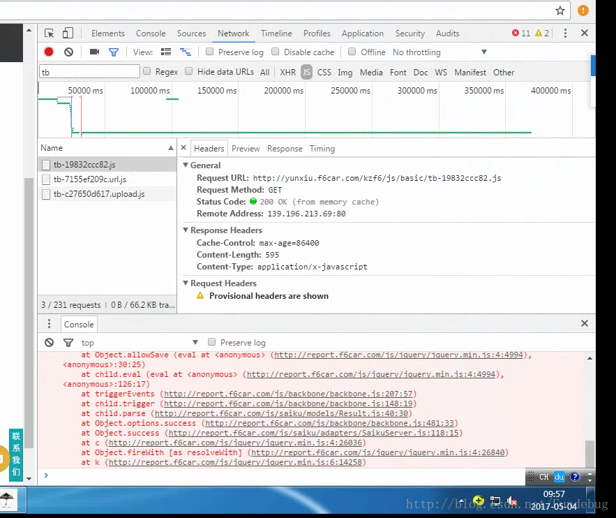This screenshot has height=518, width=616.
Task: Click the network filter text field
Action: [x=89, y=73]
